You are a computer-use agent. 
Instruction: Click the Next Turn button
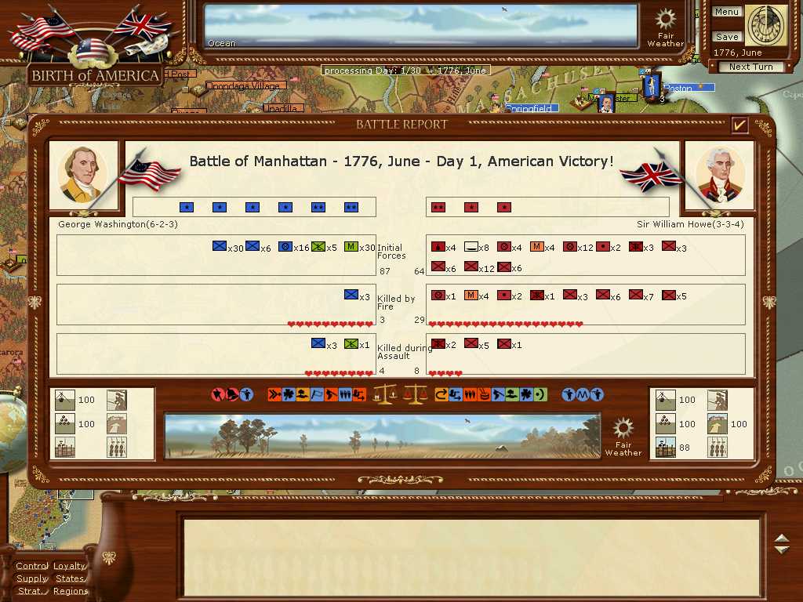(750, 67)
